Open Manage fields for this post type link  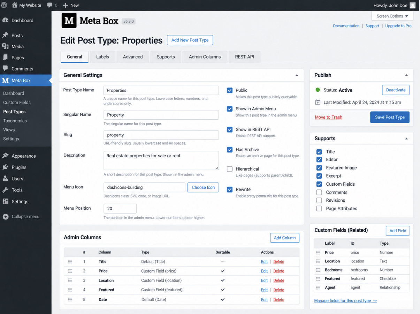[x=345, y=301]
